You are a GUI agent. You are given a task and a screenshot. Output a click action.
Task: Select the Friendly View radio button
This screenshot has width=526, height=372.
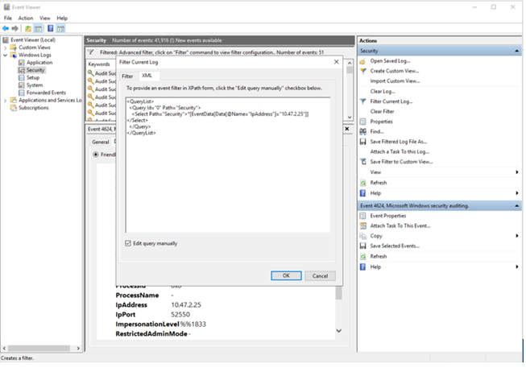pos(96,155)
